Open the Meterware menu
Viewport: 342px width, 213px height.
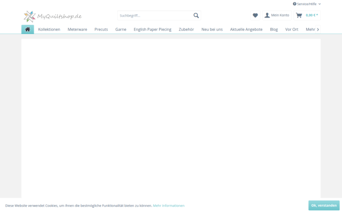77,30
